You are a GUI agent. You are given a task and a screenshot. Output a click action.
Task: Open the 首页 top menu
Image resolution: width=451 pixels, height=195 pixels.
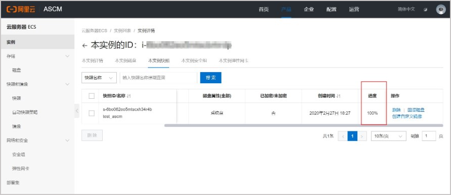(x=263, y=9)
